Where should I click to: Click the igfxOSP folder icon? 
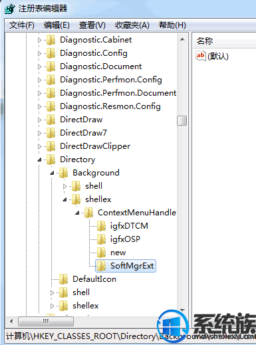pos(101,239)
